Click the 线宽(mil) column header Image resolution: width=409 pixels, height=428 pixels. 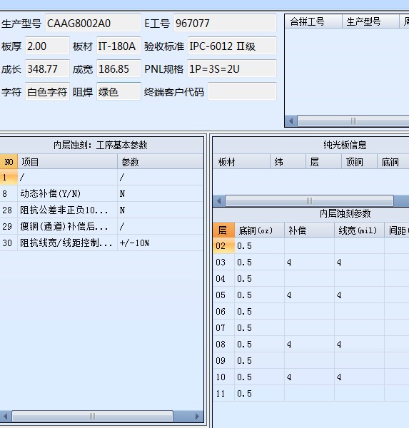pos(359,230)
